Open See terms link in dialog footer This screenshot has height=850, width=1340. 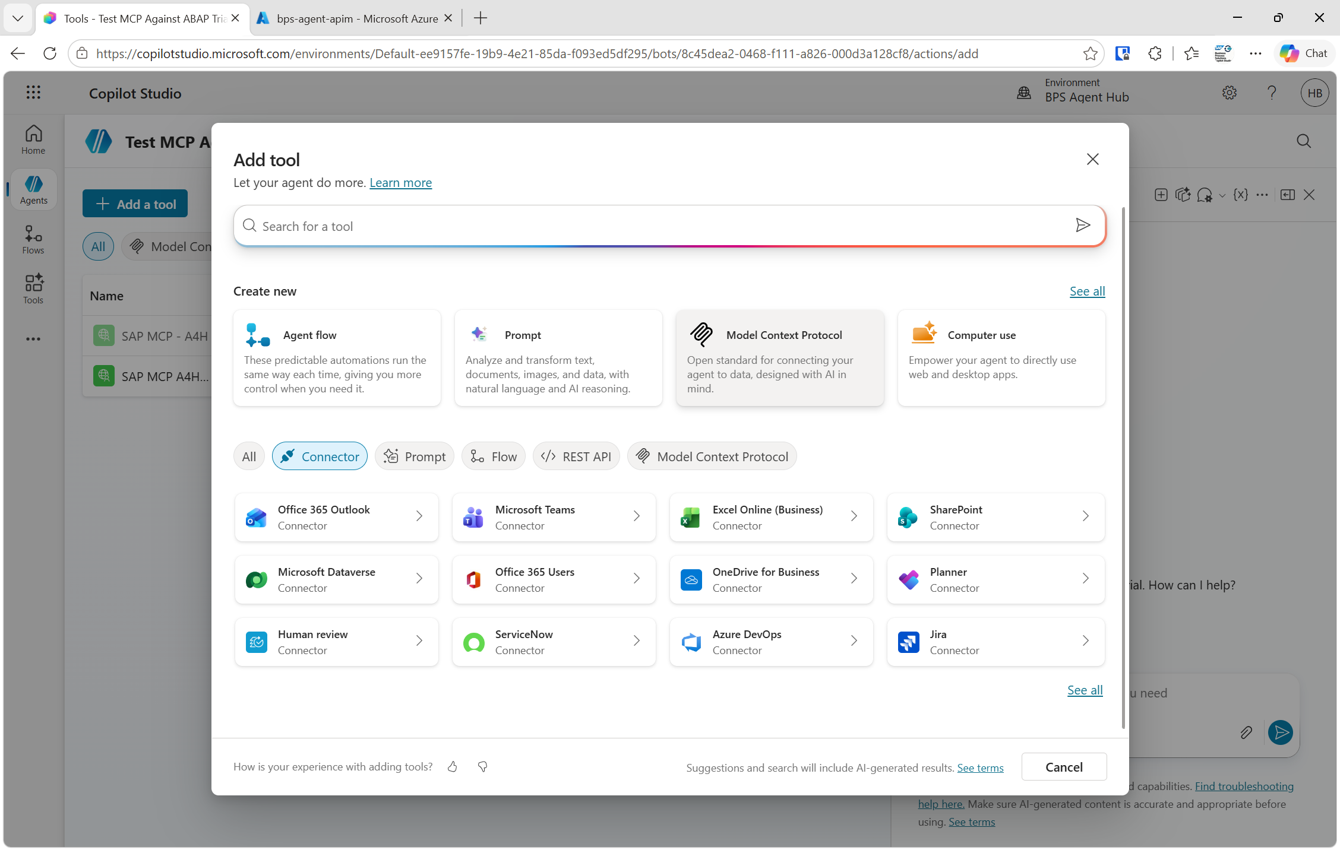[x=980, y=767]
